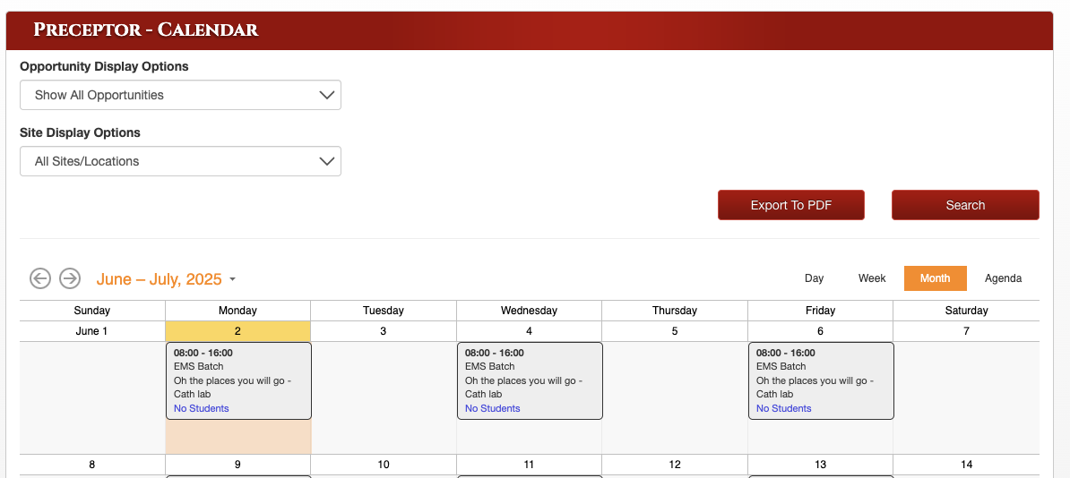This screenshot has height=478, width=1070.
Task: Click the highlighted date 2 cell header
Action: click(x=237, y=331)
